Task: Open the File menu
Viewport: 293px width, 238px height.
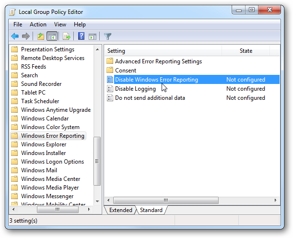Action: (x=18, y=24)
